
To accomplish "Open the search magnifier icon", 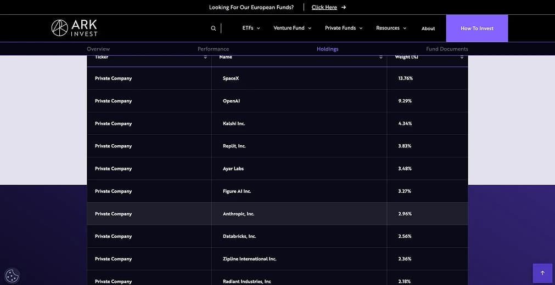I will click(x=214, y=29).
